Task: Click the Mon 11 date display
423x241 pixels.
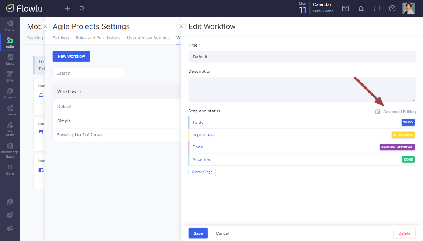Action: pyautogui.click(x=303, y=8)
